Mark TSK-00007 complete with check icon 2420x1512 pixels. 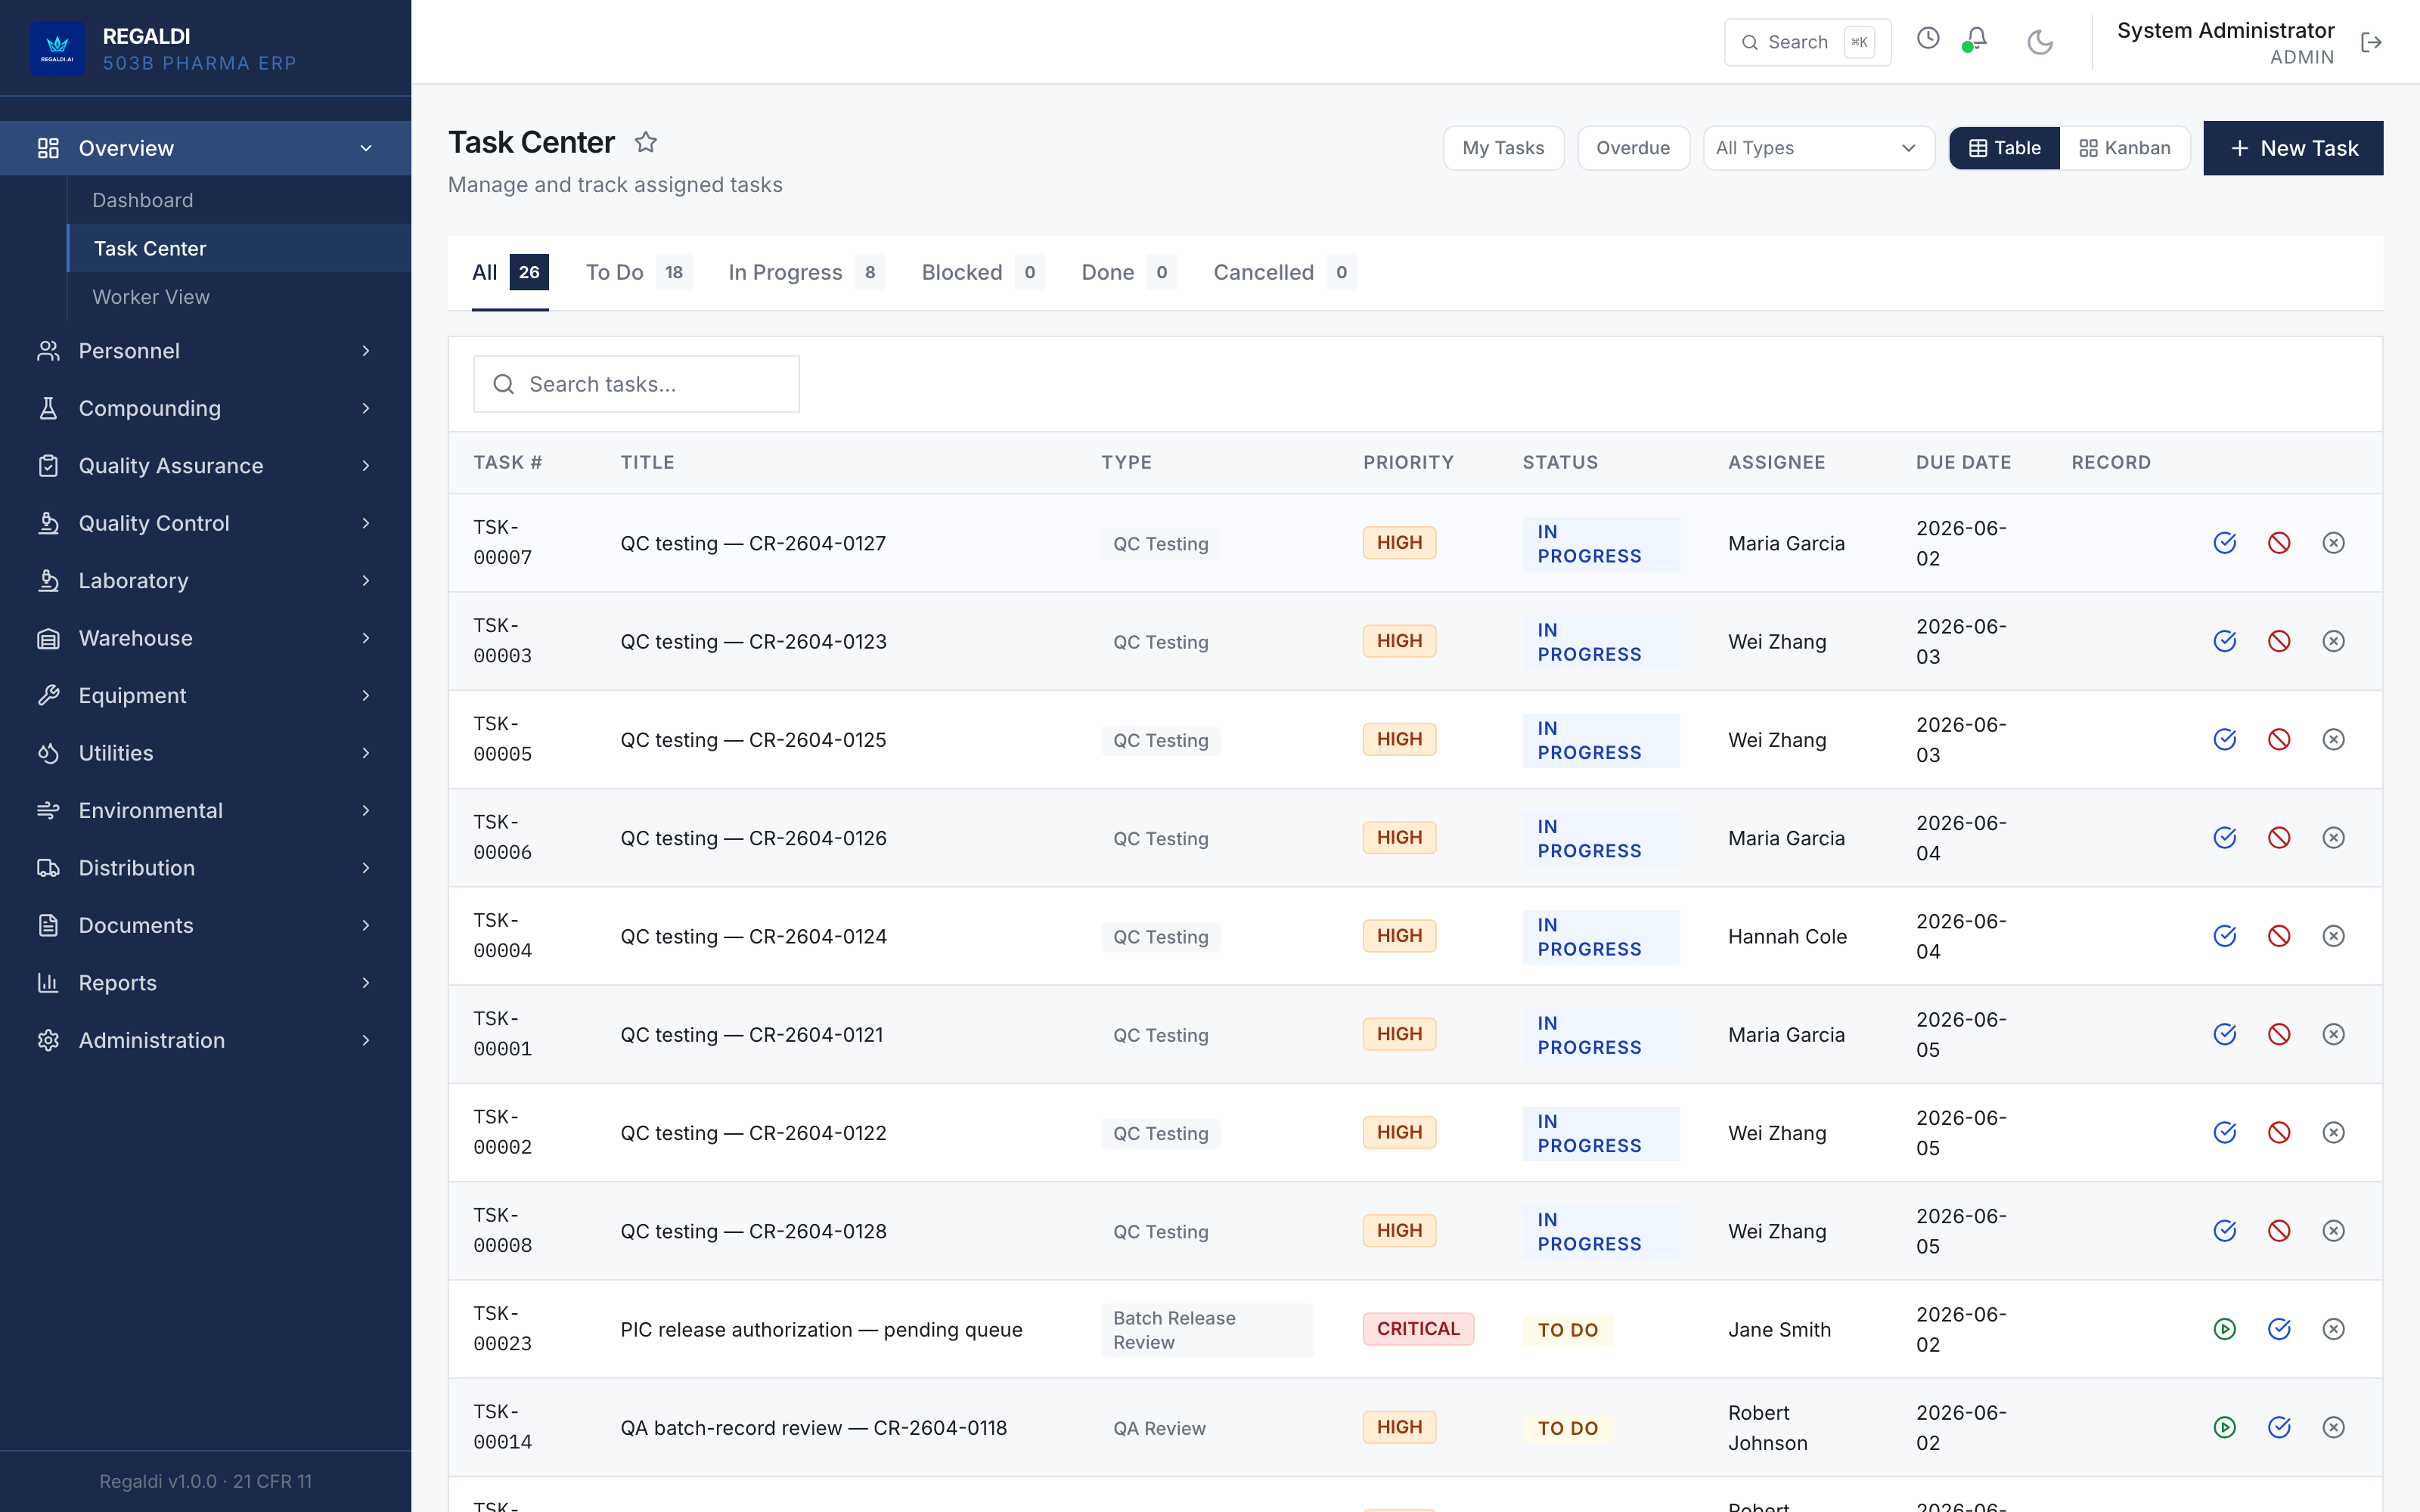pos(2224,543)
